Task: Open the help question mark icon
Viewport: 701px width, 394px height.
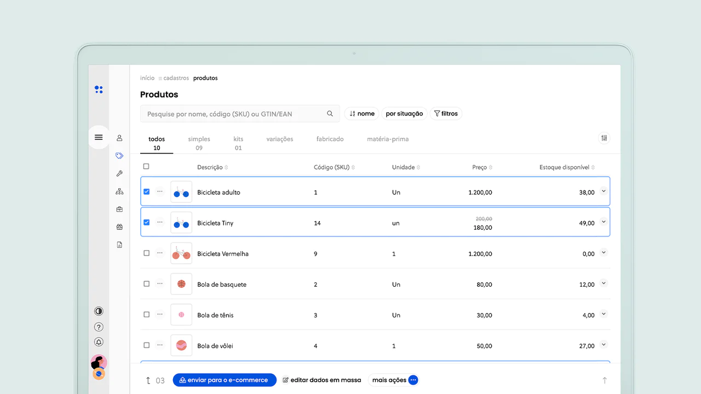Action: click(x=99, y=327)
